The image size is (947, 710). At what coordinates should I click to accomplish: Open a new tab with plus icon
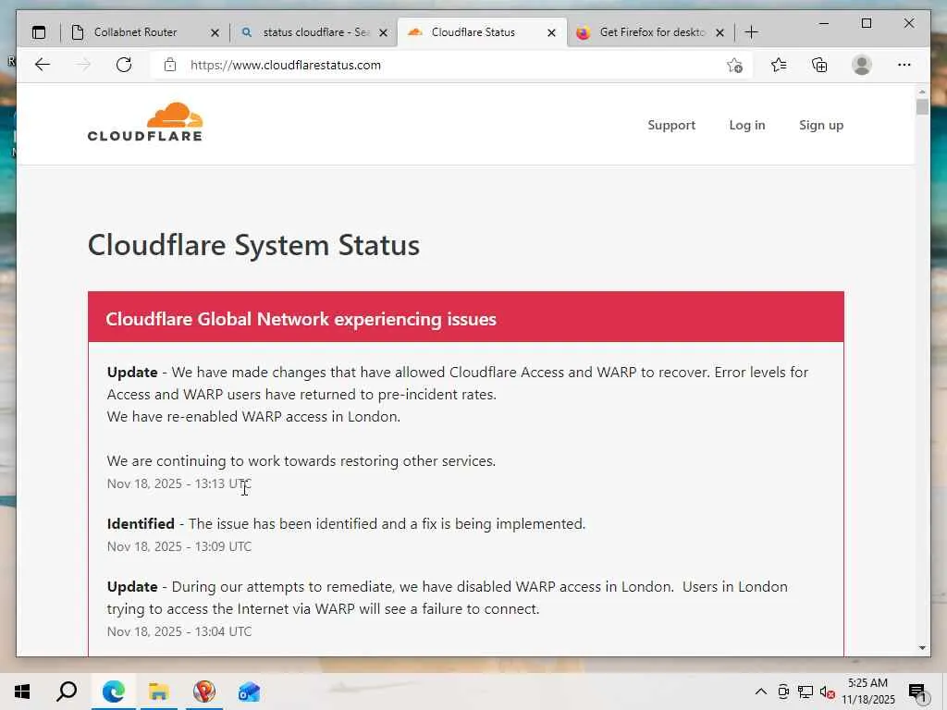click(751, 32)
